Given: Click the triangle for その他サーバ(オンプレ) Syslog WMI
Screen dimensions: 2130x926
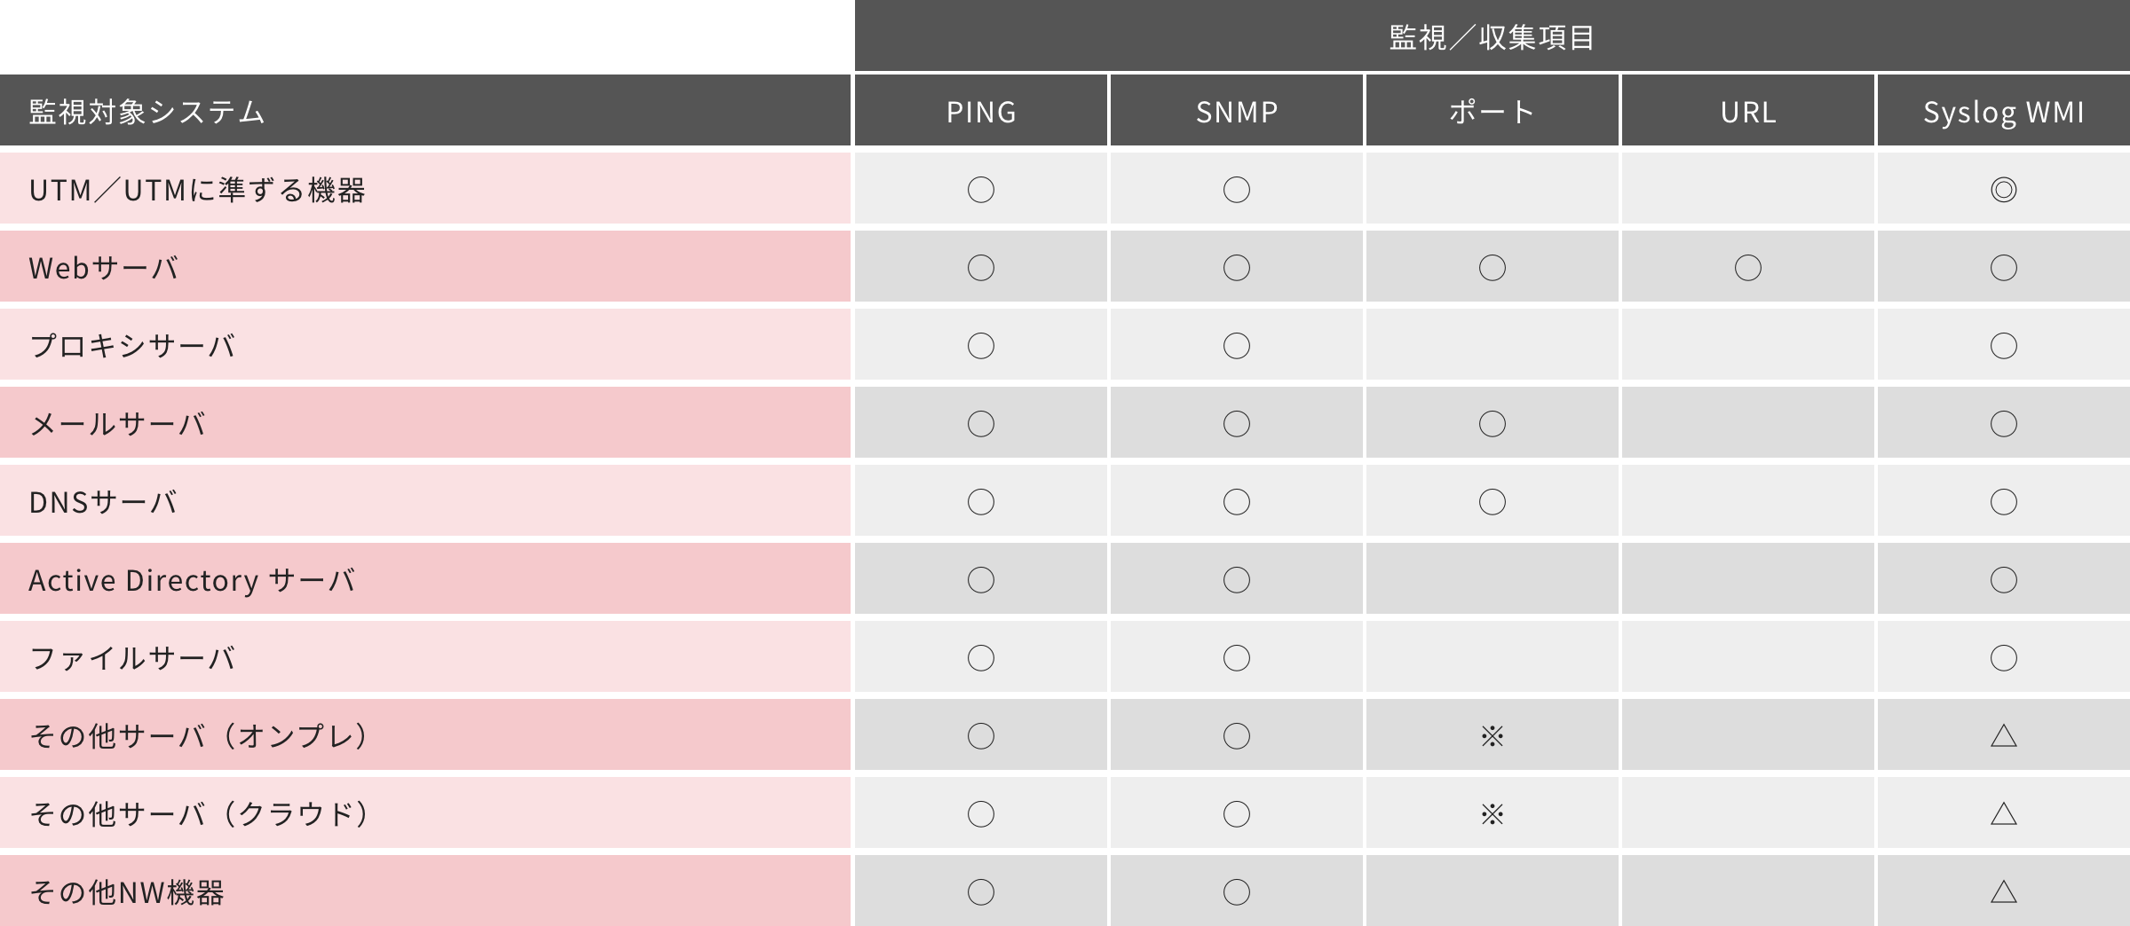Looking at the screenshot, I should pyautogui.click(x=2003, y=735).
